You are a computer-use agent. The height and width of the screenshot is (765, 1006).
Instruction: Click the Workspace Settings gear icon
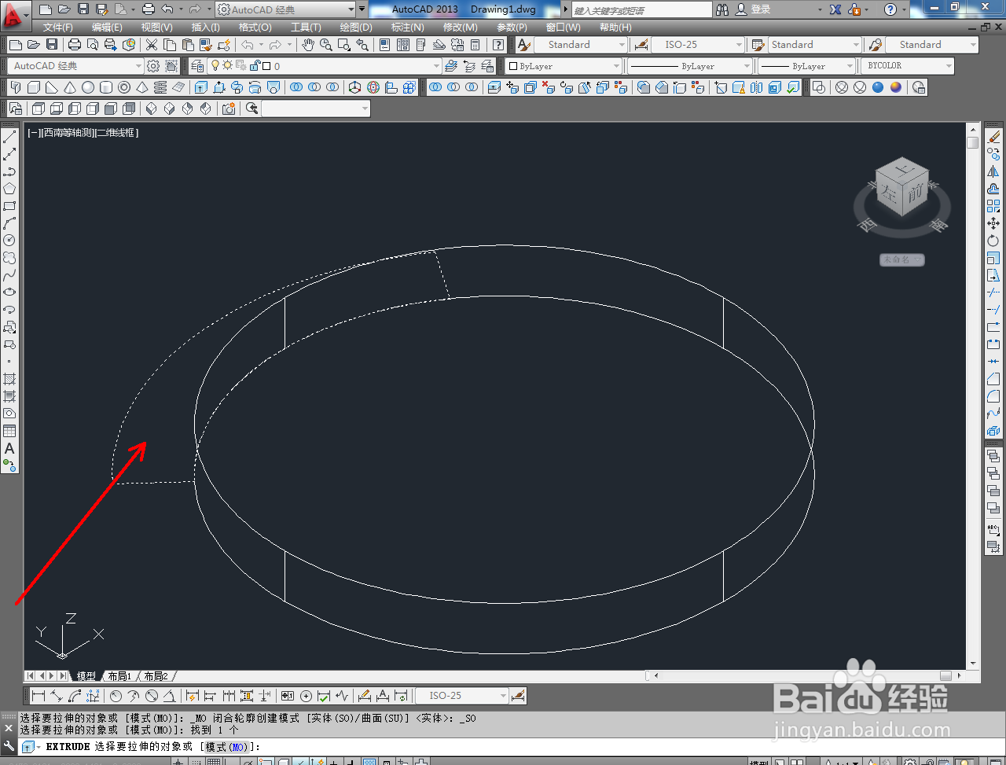coord(153,66)
